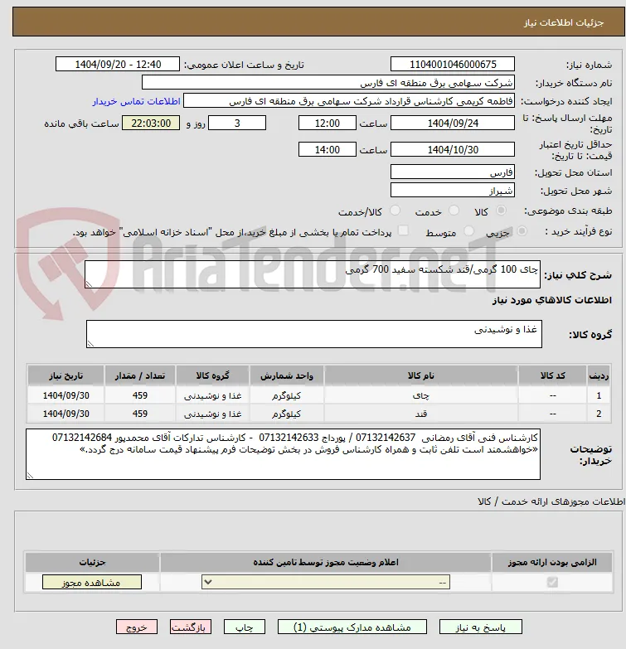Click the announcement date field 1404/09/20 - 12:40

(118, 64)
